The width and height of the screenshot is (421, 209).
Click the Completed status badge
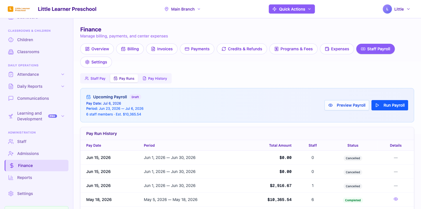click(x=353, y=200)
